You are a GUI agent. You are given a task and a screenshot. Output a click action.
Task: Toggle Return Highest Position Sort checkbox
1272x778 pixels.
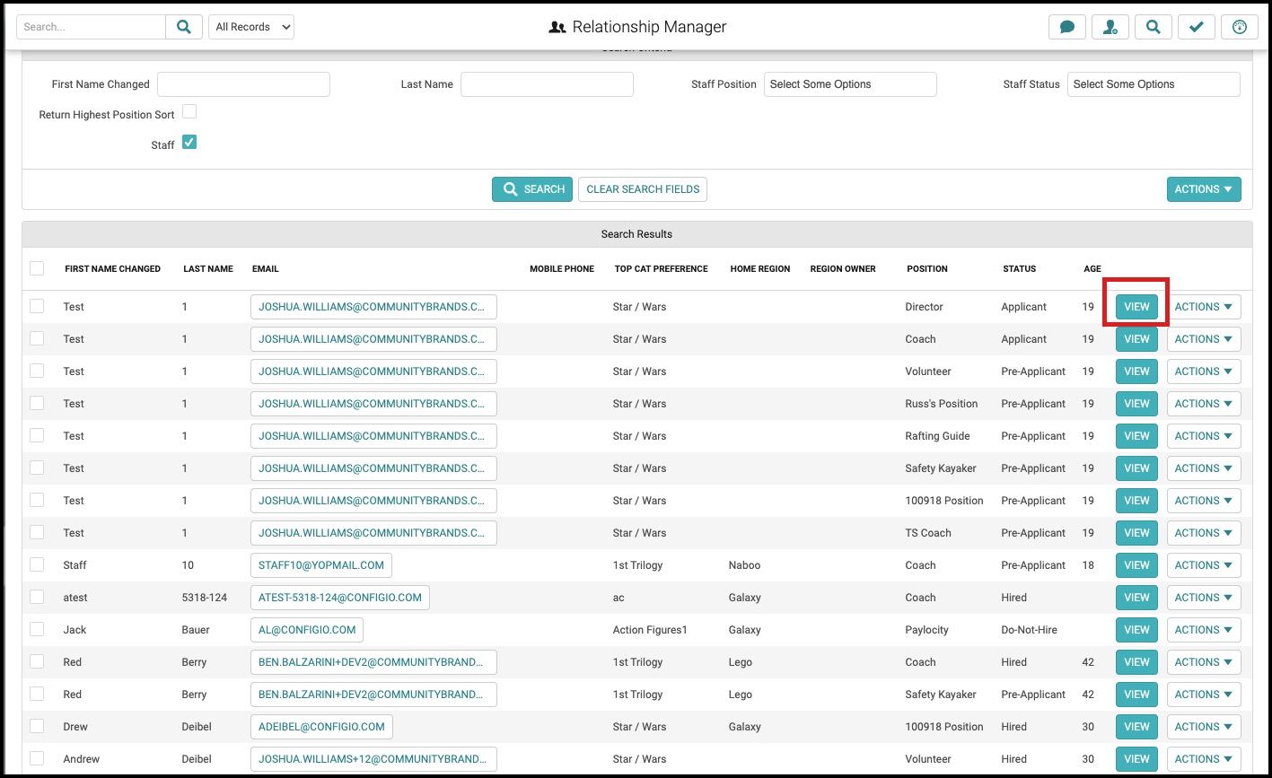point(189,112)
